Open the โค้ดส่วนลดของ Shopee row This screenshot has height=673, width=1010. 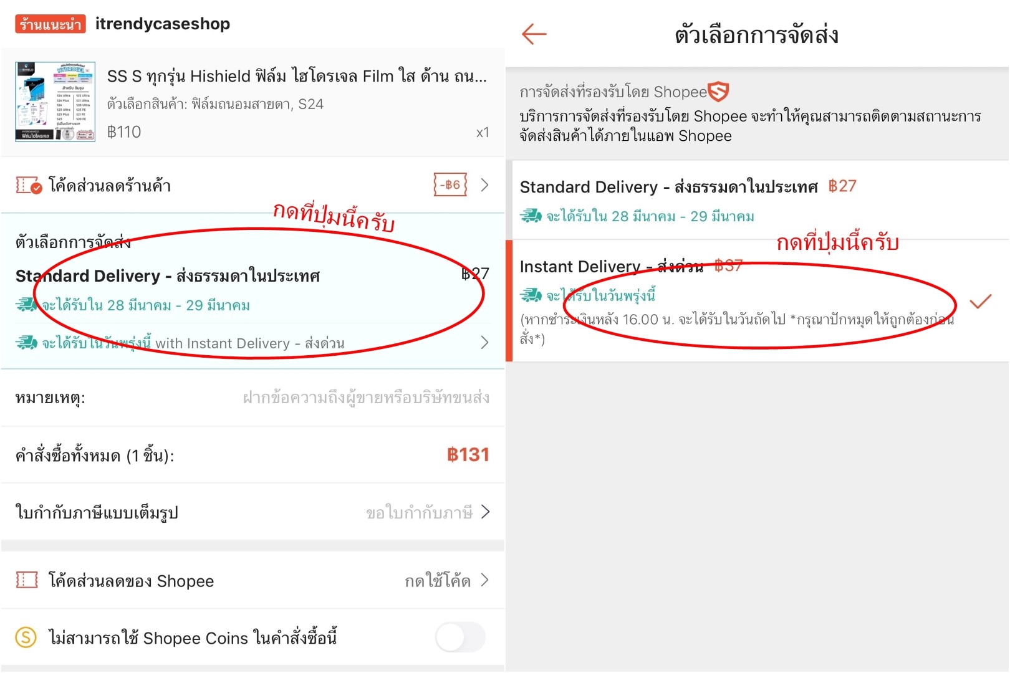[x=252, y=581]
